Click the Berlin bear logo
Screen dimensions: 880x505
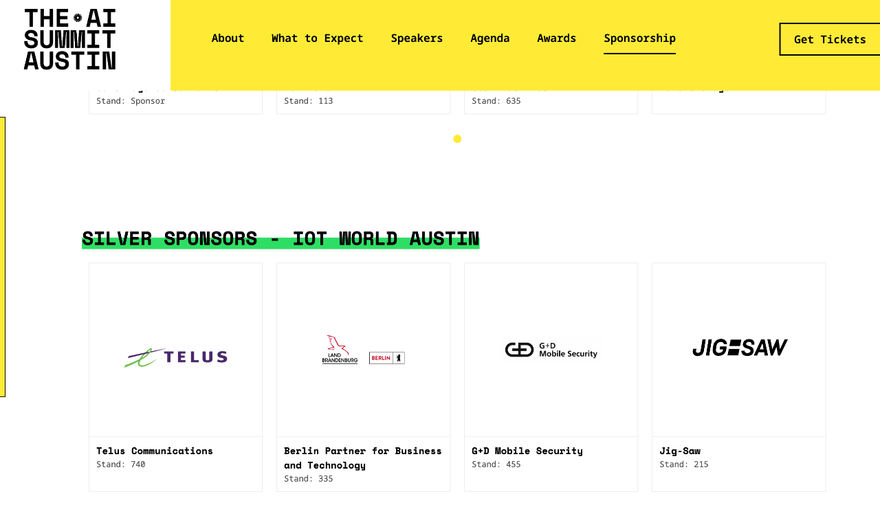click(387, 358)
